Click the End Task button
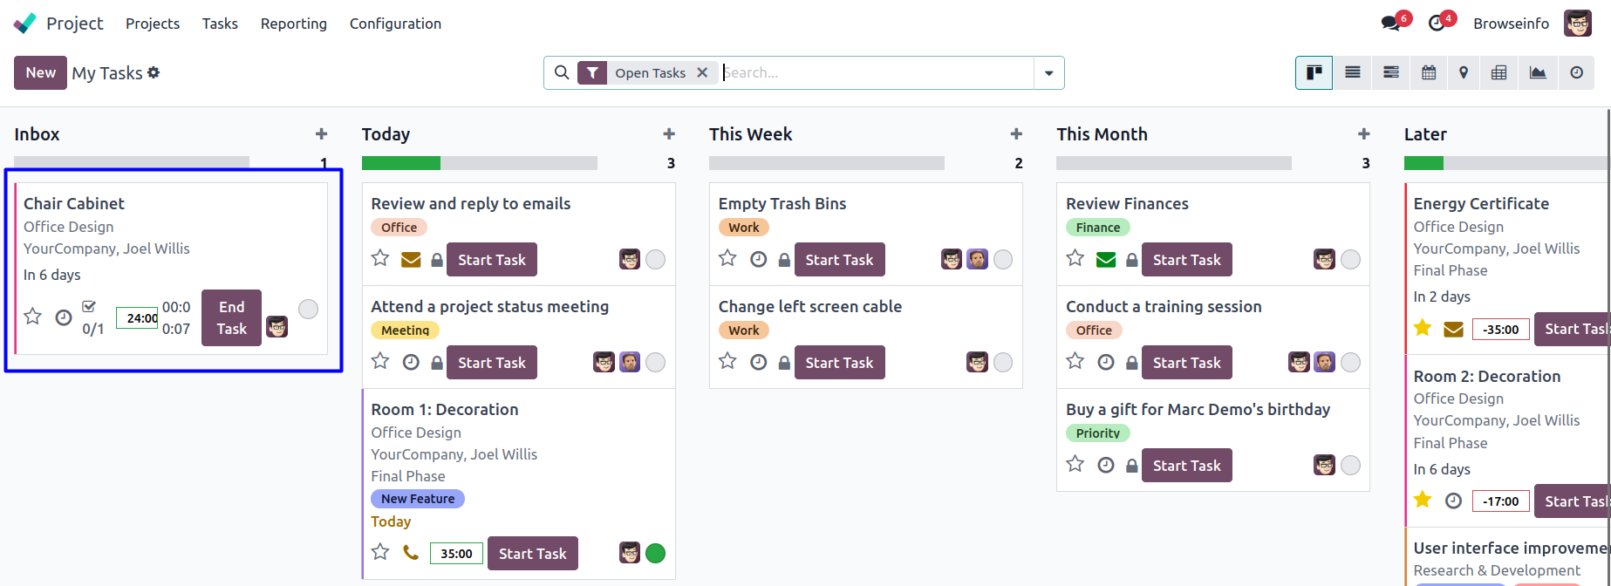The height and width of the screenshot is (586, 1611). pos(231,317)
